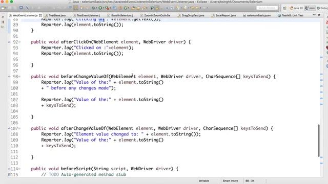Open the New wizard dropdown arrow

6,8
